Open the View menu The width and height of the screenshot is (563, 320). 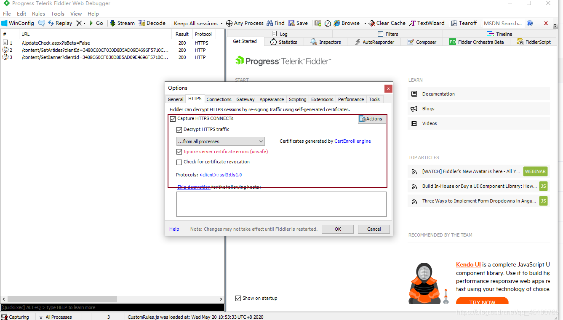[76, 13]
